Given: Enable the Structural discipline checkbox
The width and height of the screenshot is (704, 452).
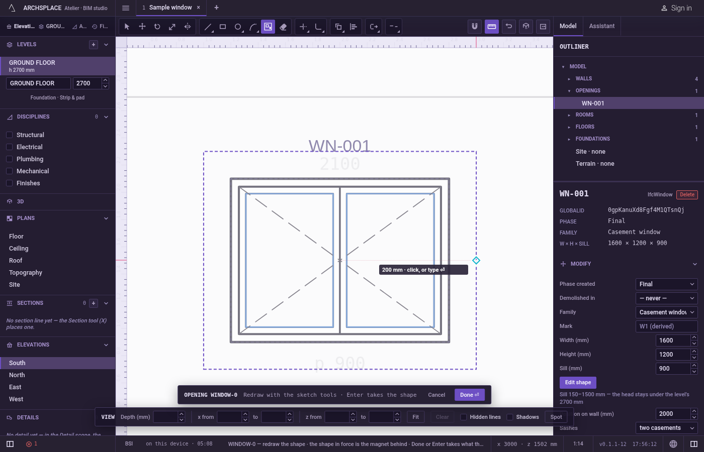Looking at the screenshot, I should pyautogui.click(x=9, y=135).
